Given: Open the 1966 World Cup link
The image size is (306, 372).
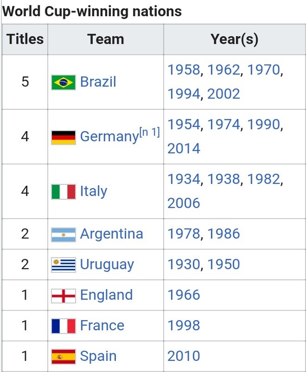Looking at the screenshot, I should pyautogui.click(x=184, y=295).
